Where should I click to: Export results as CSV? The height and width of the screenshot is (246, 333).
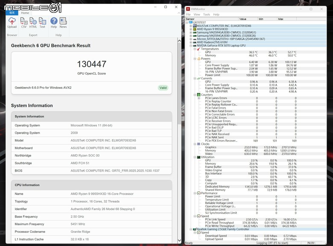click(x=24, y=23)
